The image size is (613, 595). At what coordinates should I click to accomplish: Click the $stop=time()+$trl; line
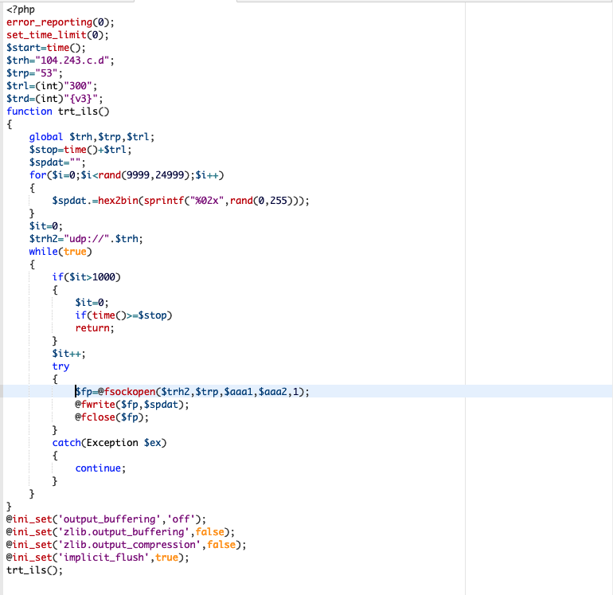[x=80, y=150]
